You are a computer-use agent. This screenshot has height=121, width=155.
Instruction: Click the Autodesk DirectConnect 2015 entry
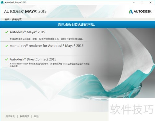(33, 59)
